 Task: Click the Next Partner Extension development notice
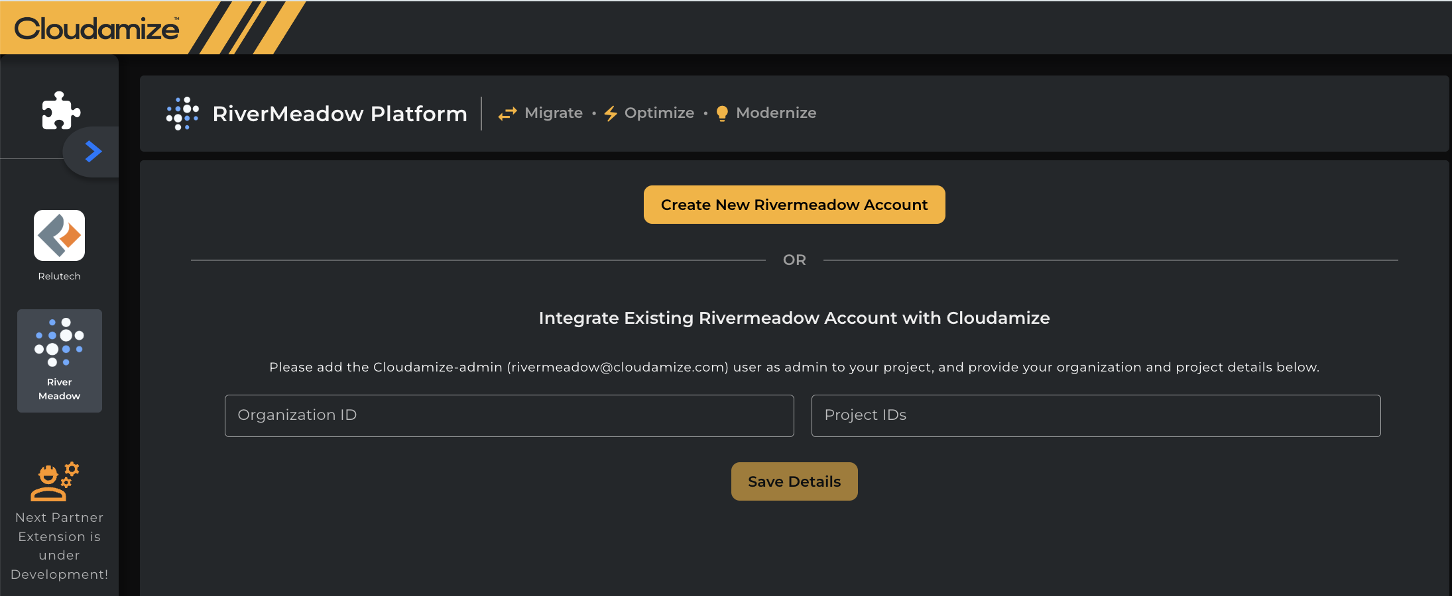(59, 546)
